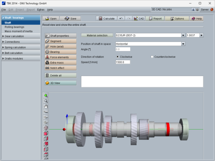The height and width of the screenshot is (161, 215).
Task: Click the Material selection button
Action: [x=97, y=35]
